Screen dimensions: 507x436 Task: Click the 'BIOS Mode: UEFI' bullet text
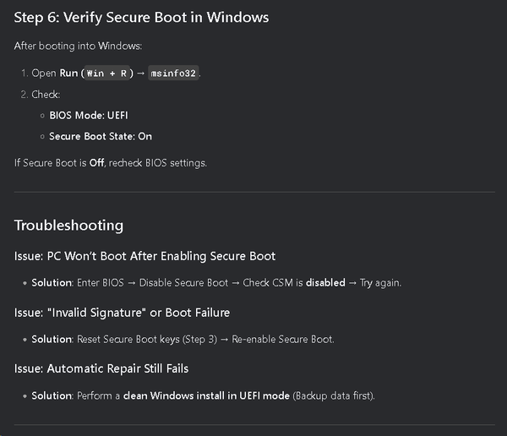click(89, 116)
